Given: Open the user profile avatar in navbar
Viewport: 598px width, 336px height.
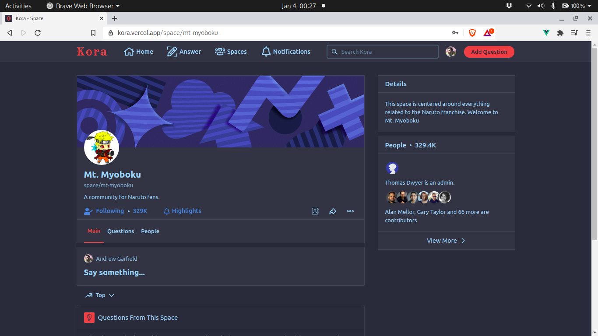Looking at the screenshot, I should [x=451, y=52].
